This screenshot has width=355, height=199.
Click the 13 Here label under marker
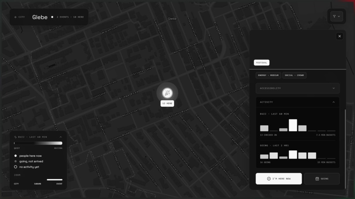167,103
